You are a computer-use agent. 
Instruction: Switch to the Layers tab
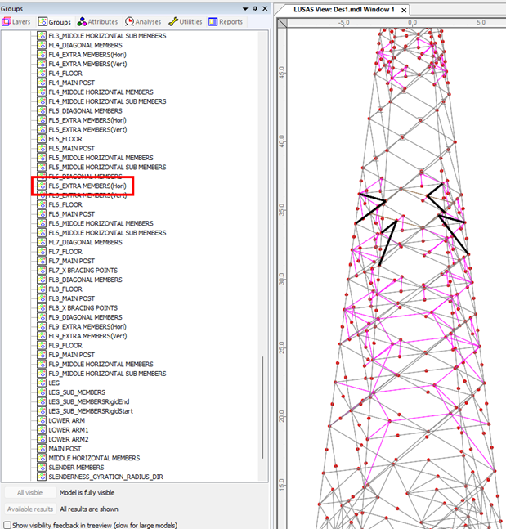coord(18,22)
